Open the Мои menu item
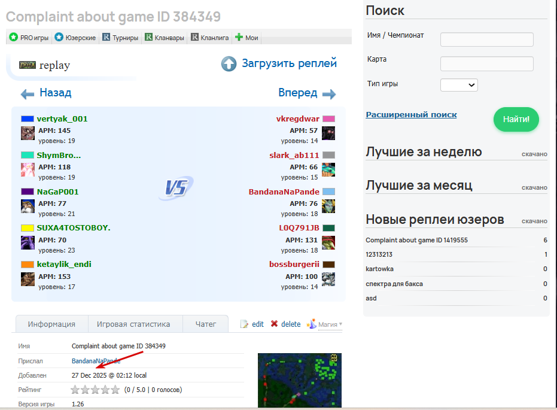Image resolution: width=557 pixels, height=410 pixels. click(x=252, y=38)
